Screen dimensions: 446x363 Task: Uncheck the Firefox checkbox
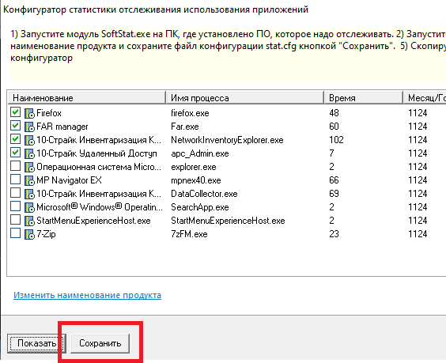pyautogui.click(x=15, y=112)
